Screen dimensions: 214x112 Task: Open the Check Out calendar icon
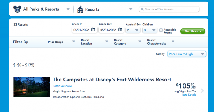pyautogui.click(x=120, y=30)
